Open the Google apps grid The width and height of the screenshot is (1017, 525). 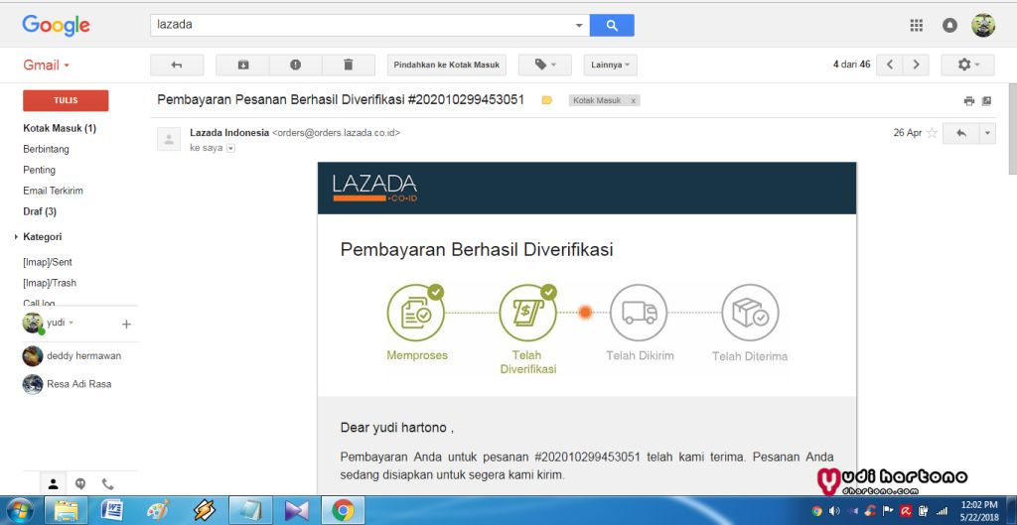916,25
